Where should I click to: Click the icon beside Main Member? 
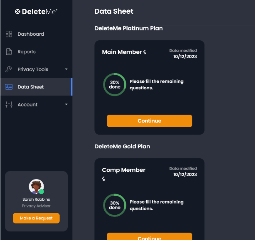click(145, 52)
